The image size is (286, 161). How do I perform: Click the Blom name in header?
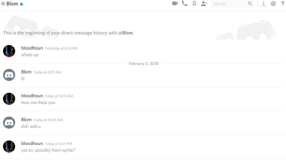pyautogui.click(x=12, y=4)
